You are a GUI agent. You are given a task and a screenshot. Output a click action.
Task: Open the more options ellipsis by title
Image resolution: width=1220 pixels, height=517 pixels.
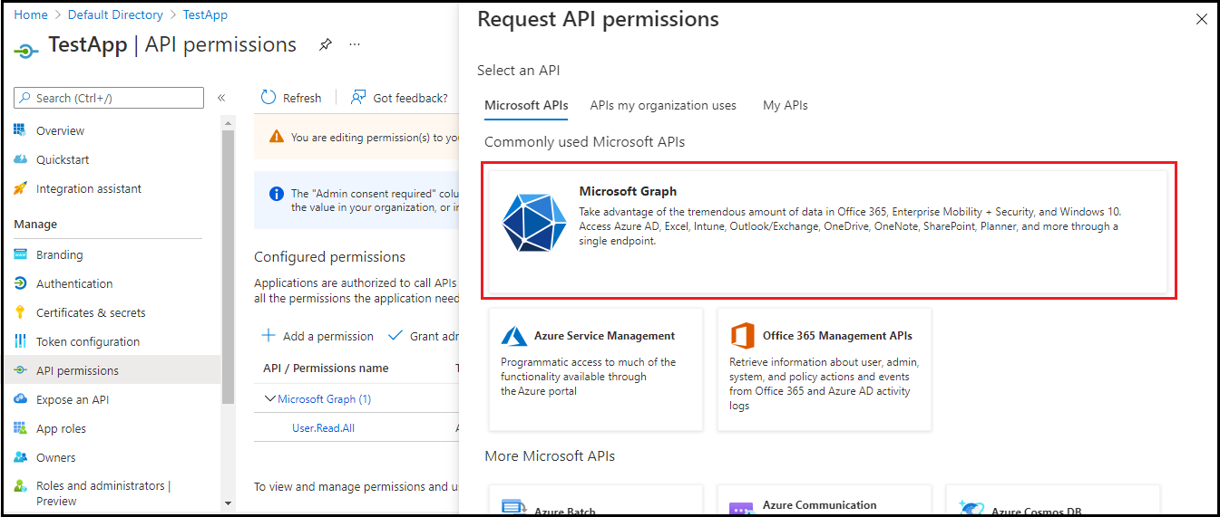pos(355,44)
